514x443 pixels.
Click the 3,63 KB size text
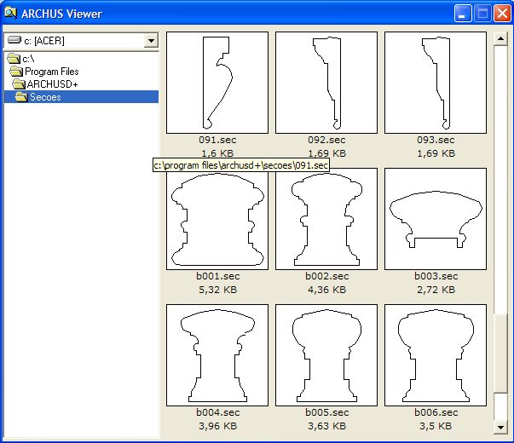(x=326, y=426)
